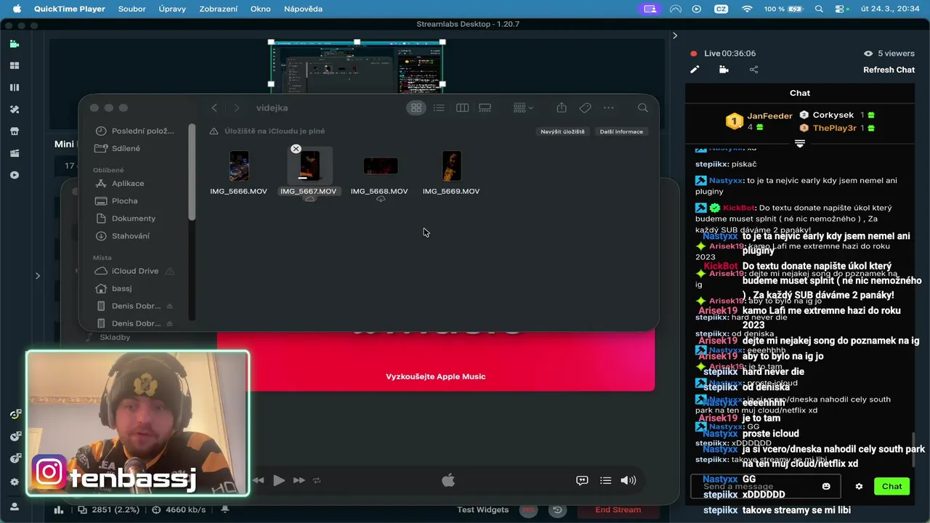The height and width of the screenshot is (523, 930).
Task: Click the Finder search magnifier
Action: [x=643, y=108]
